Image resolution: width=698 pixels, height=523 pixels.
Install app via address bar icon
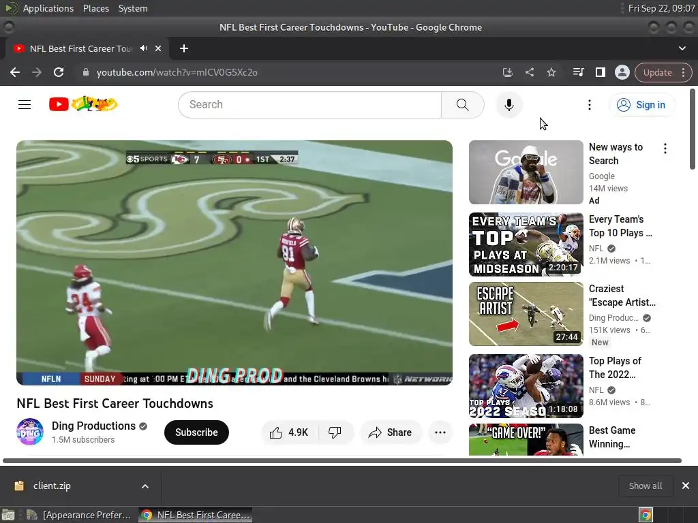coord(507,72)
